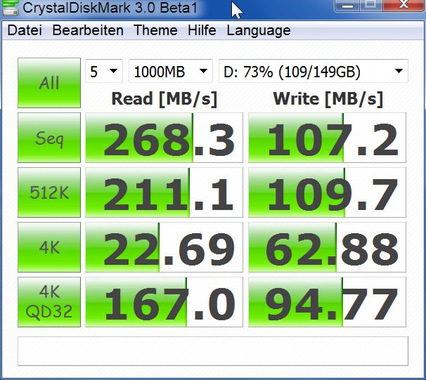Screen dimensions: 426x380
Task: Click the Read [MB/s] column header
Action: pyautogui.click(x=164, y=99)
